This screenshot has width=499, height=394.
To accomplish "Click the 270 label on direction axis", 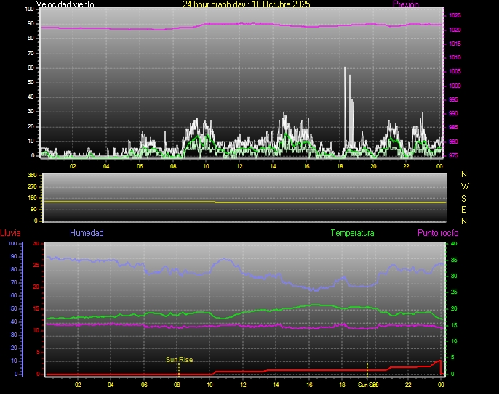I will pos(31,186).
